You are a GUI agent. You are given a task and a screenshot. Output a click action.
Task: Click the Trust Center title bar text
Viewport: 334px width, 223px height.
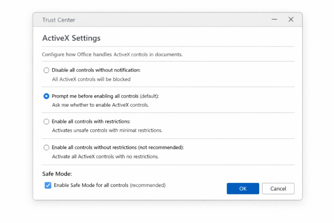point(59,20)
